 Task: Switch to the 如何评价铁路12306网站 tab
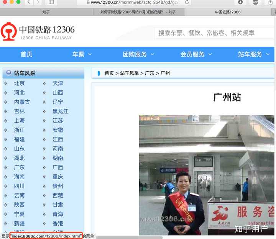point(138,12)
